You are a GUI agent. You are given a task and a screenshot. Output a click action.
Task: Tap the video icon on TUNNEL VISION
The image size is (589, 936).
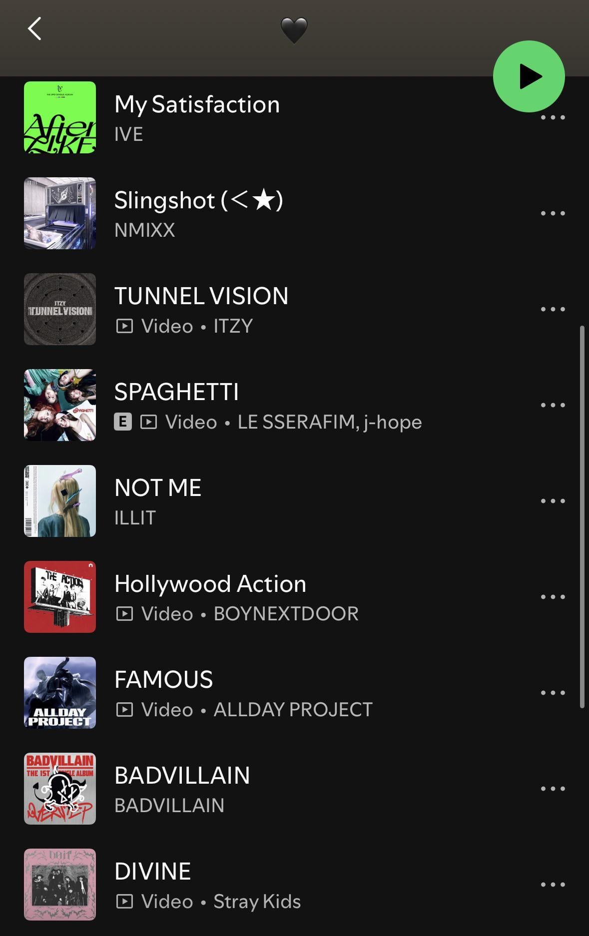124,327
